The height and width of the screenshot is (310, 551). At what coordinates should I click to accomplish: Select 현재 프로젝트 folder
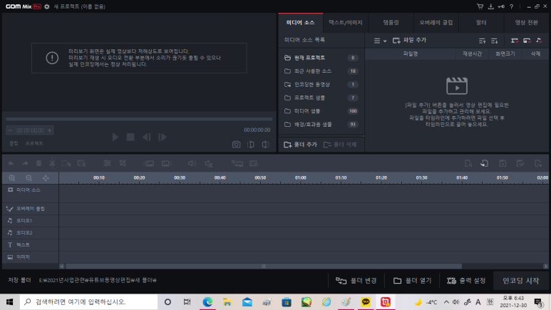pyautogui.click(x=321, y=58)
